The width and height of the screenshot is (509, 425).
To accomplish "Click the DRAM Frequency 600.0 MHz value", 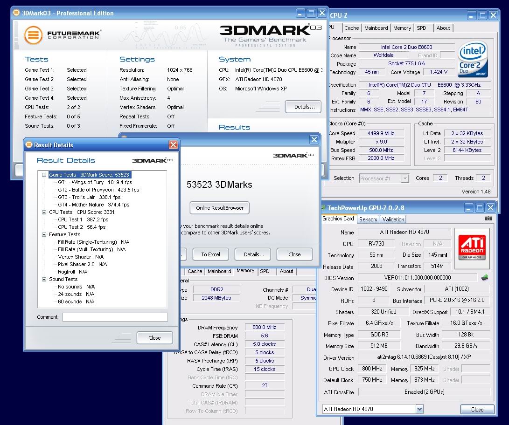I will 264,328.
